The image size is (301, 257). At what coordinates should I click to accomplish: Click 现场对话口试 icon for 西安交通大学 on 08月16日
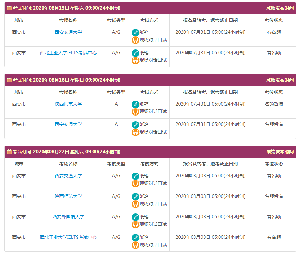pyautogui.click(x=135, y=132)
